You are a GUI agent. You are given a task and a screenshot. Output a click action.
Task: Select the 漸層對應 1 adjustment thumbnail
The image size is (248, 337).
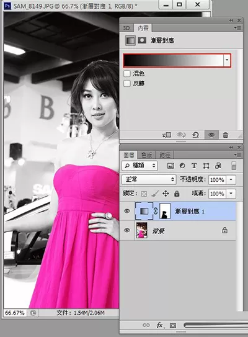(144, 211)
